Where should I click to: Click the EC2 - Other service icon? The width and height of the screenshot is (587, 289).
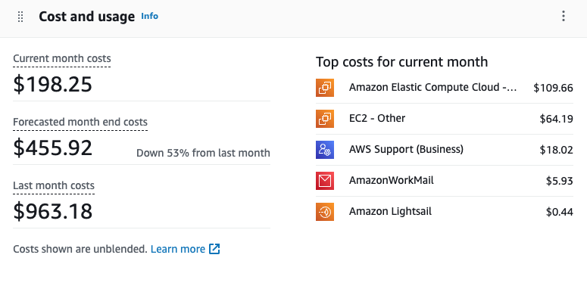pos(325,119)
